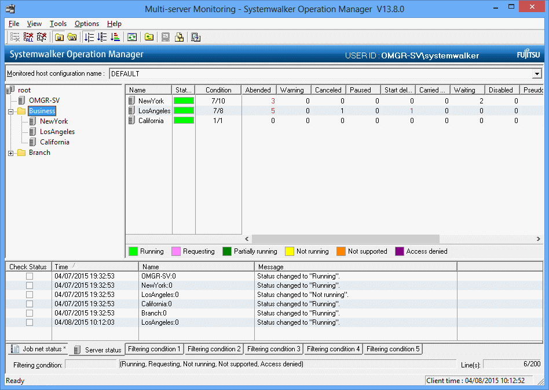
Task: Click the Time column header in message list
Action: coord(95,266)
